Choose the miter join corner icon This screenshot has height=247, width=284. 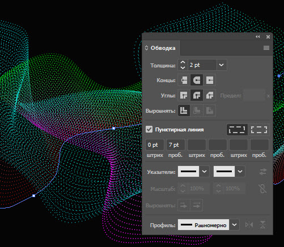(x=184, y=95)
